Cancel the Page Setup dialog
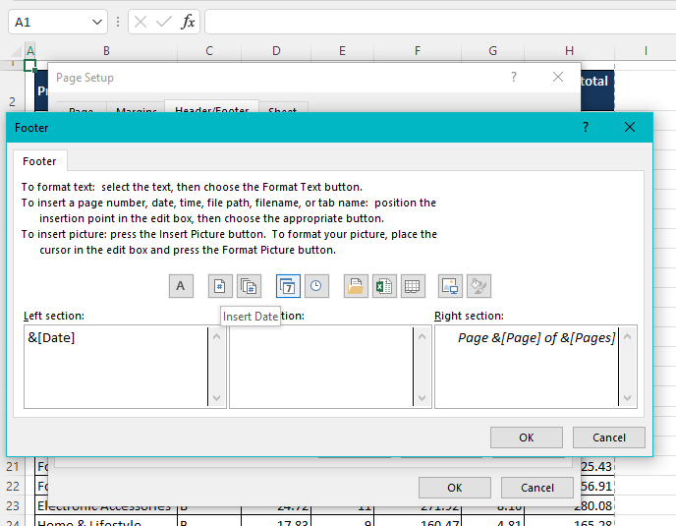 click(536, 488)
